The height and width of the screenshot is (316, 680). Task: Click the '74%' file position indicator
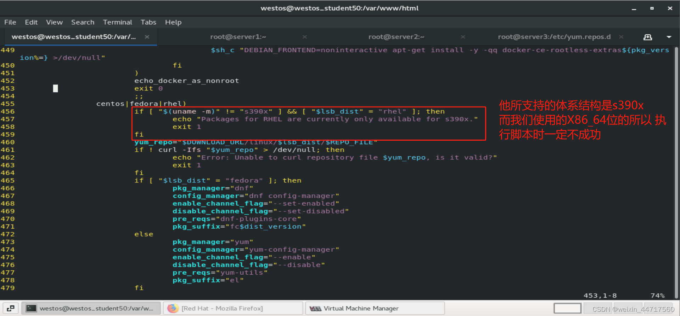point(658,296)
